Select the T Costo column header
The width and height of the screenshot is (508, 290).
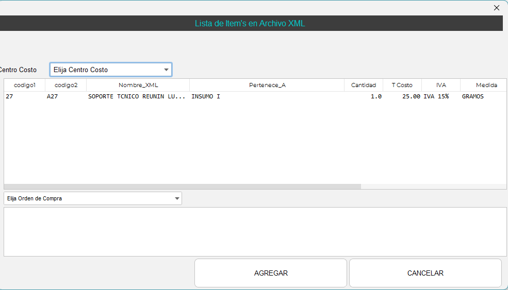tap(402, 85)
